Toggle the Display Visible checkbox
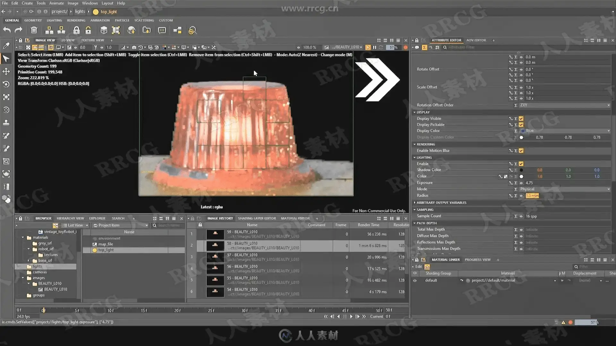Viewport: 616px width, 346px height. click(521, 119)
